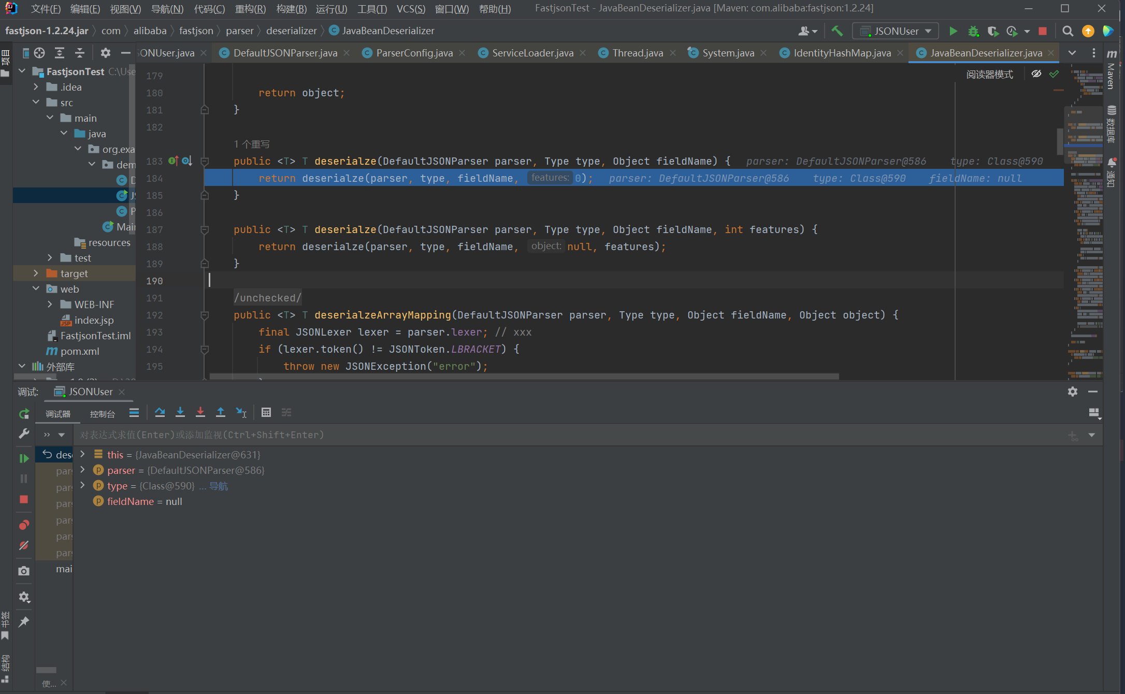Toggle Mute Breakpoints in debug sidebar
Viewport: 1125px width, 694px height.
click(x=24, y=545)
